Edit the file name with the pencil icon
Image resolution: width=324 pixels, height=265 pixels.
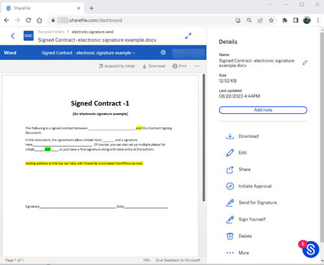tap(305, 63)
